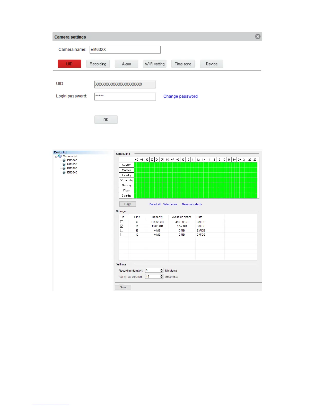Click the EM6360 camera icon

64,173
